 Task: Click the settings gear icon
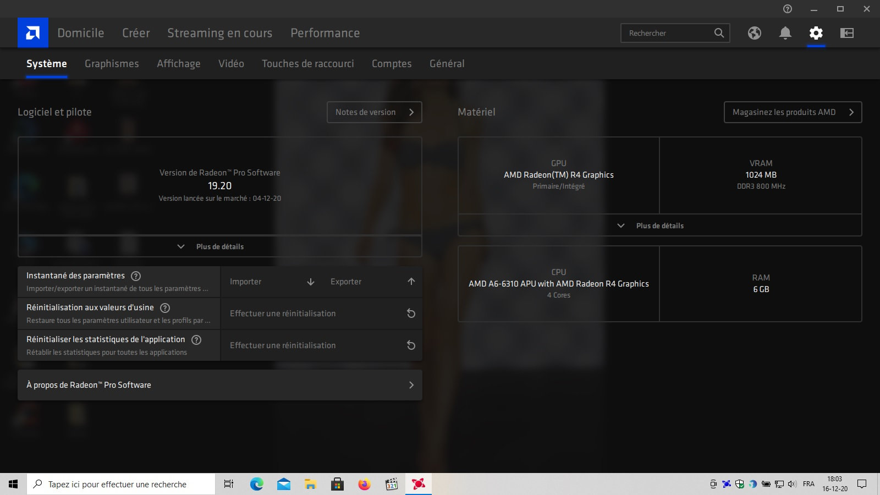[816, 33]
